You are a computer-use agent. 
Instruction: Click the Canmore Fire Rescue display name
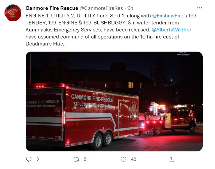[52, 8]
